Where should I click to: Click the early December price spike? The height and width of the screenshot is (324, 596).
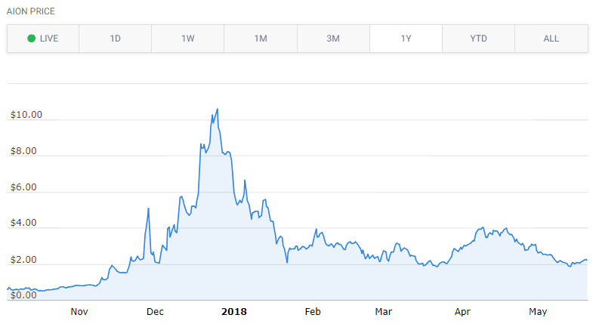point(148,208)
